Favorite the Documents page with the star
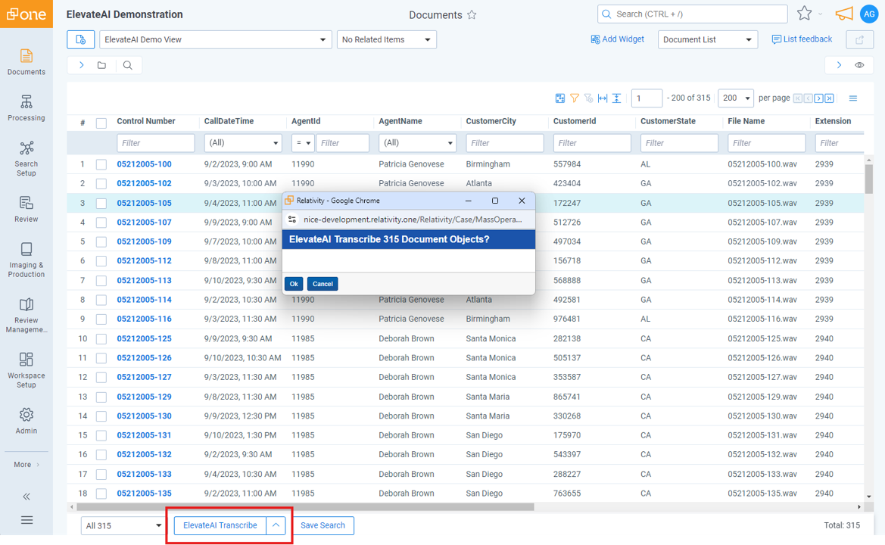Image resolution: width=885 pixels, height=545 pixels. tap(472, 15)
